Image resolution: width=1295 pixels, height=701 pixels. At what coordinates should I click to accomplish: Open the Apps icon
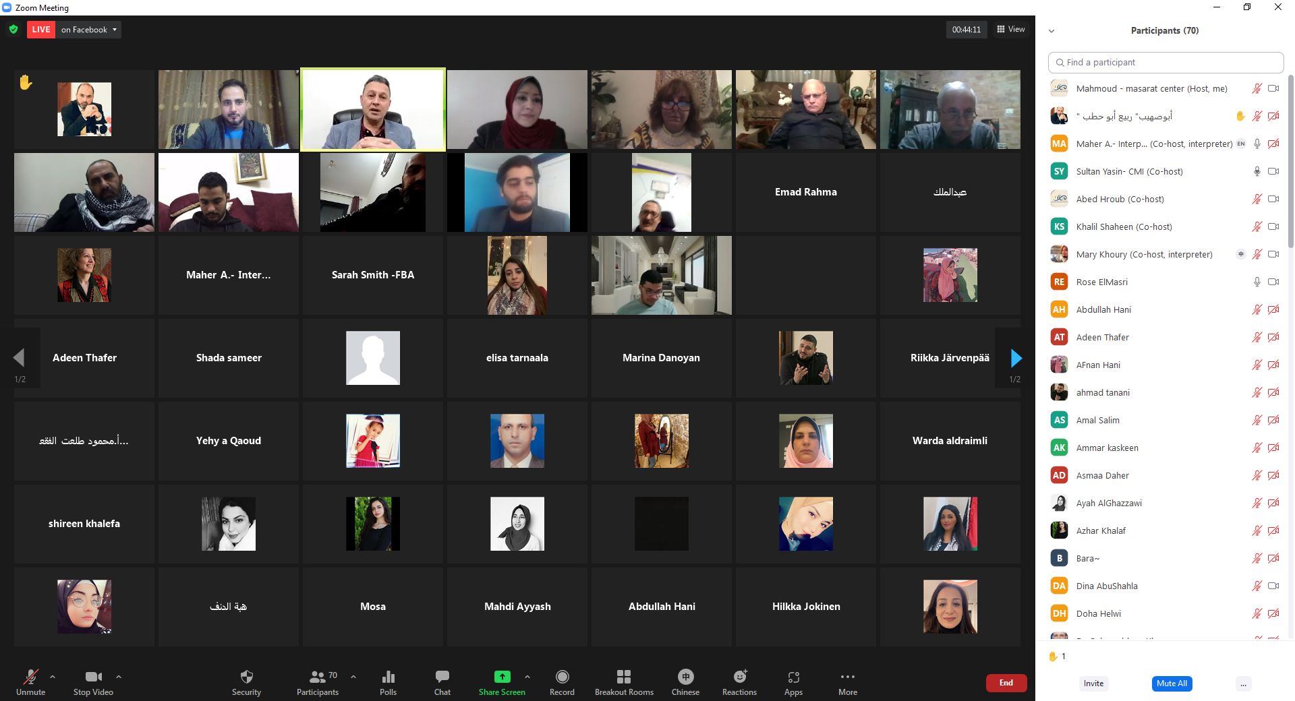pos(793,677)
